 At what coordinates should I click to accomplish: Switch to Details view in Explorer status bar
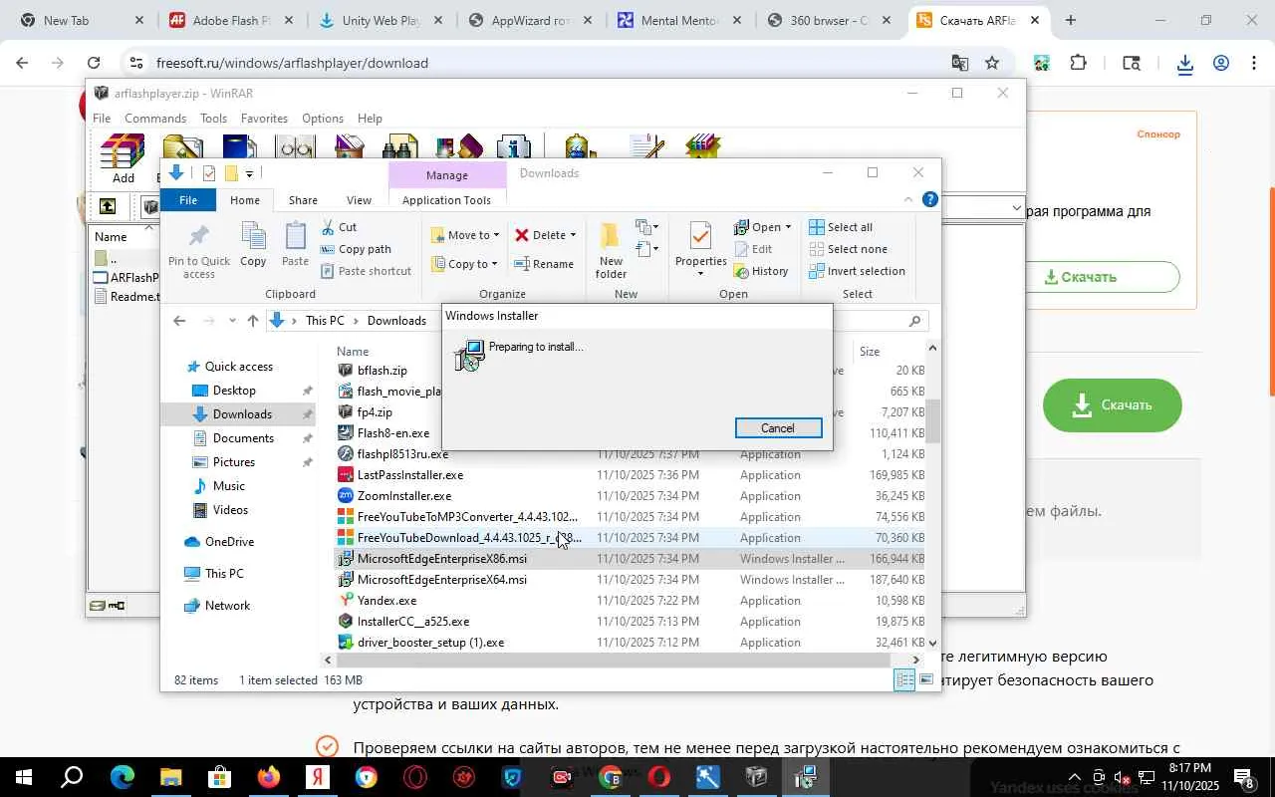pos(904,680)
